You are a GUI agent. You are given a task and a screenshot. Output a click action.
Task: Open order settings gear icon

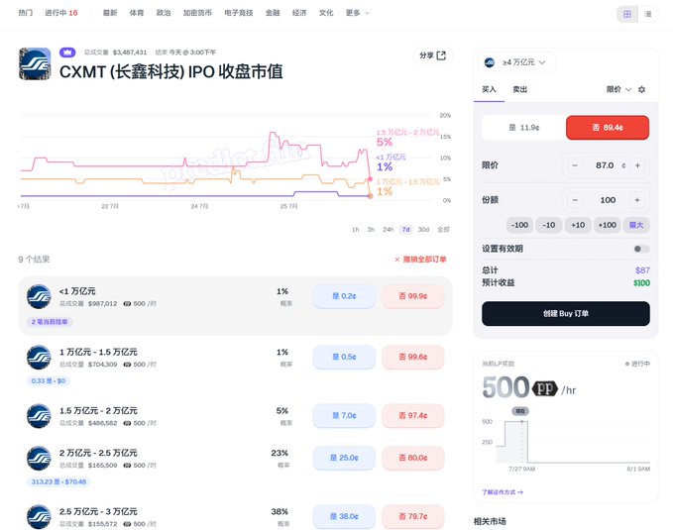click(641, 89)
